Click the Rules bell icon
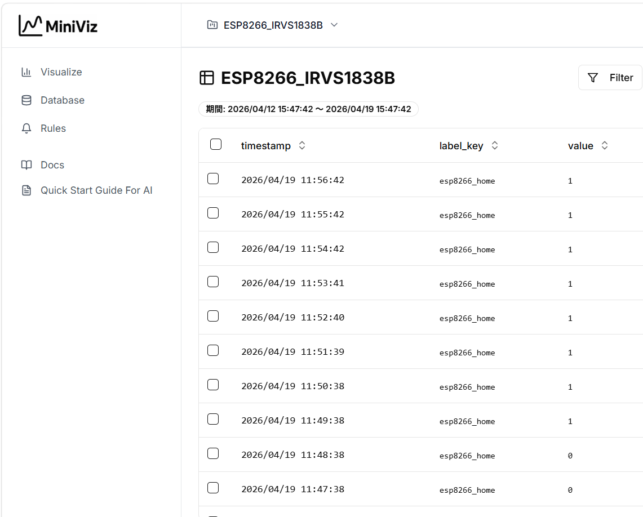This screenshot has height=517, width=643. (x=26, y=128)
